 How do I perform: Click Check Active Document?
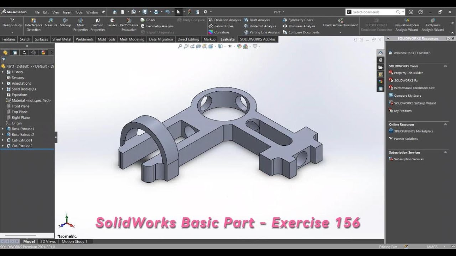pyautogui.click(x=340, y=23)
